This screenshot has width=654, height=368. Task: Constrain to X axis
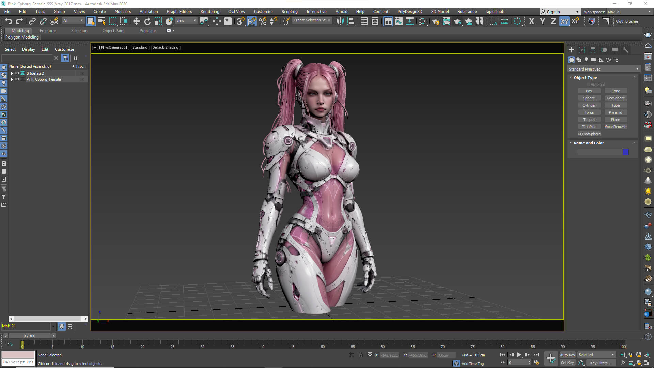(531, 21)
